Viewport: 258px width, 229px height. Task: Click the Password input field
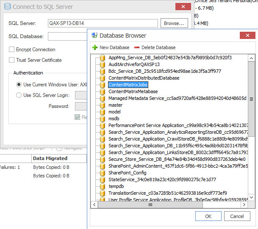coord(81,106)
